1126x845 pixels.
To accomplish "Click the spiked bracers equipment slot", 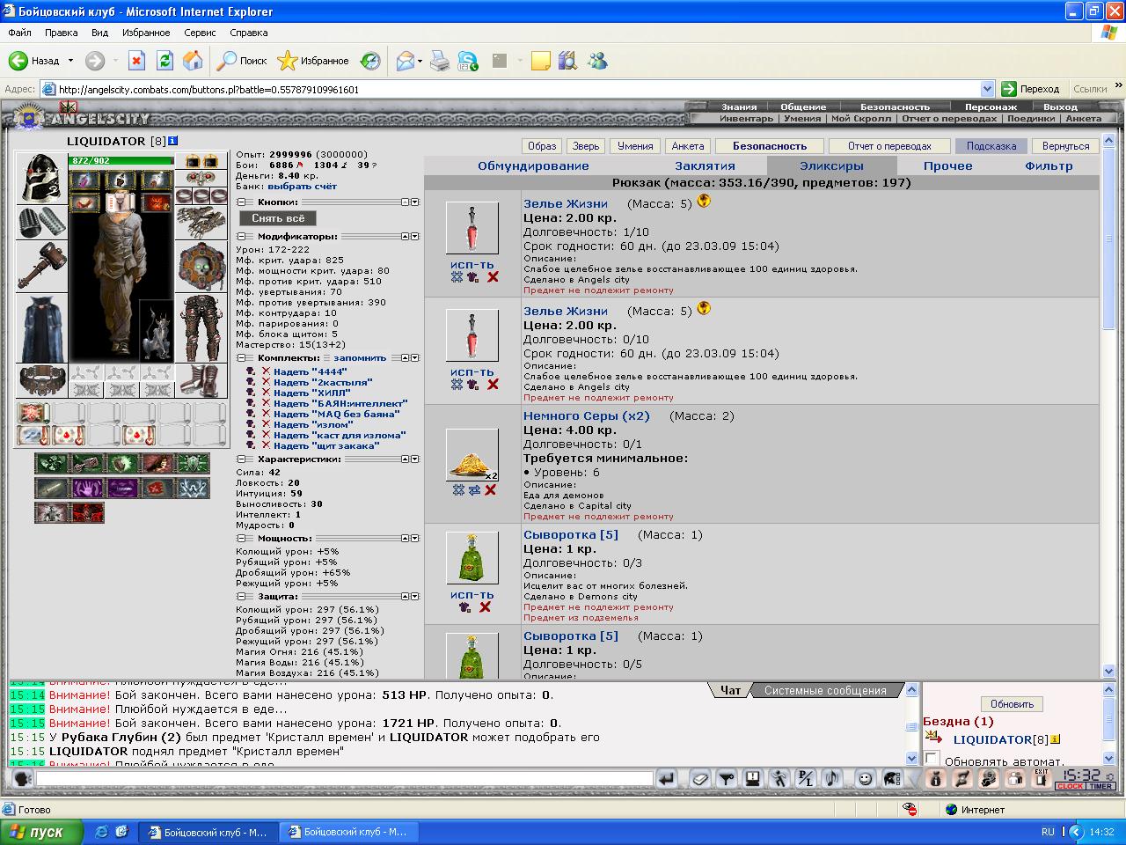I will point(42,223).
